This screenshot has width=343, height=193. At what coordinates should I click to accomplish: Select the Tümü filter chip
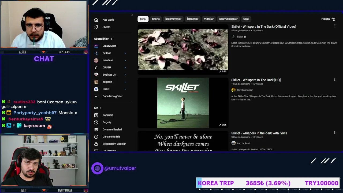click(143, 19)
